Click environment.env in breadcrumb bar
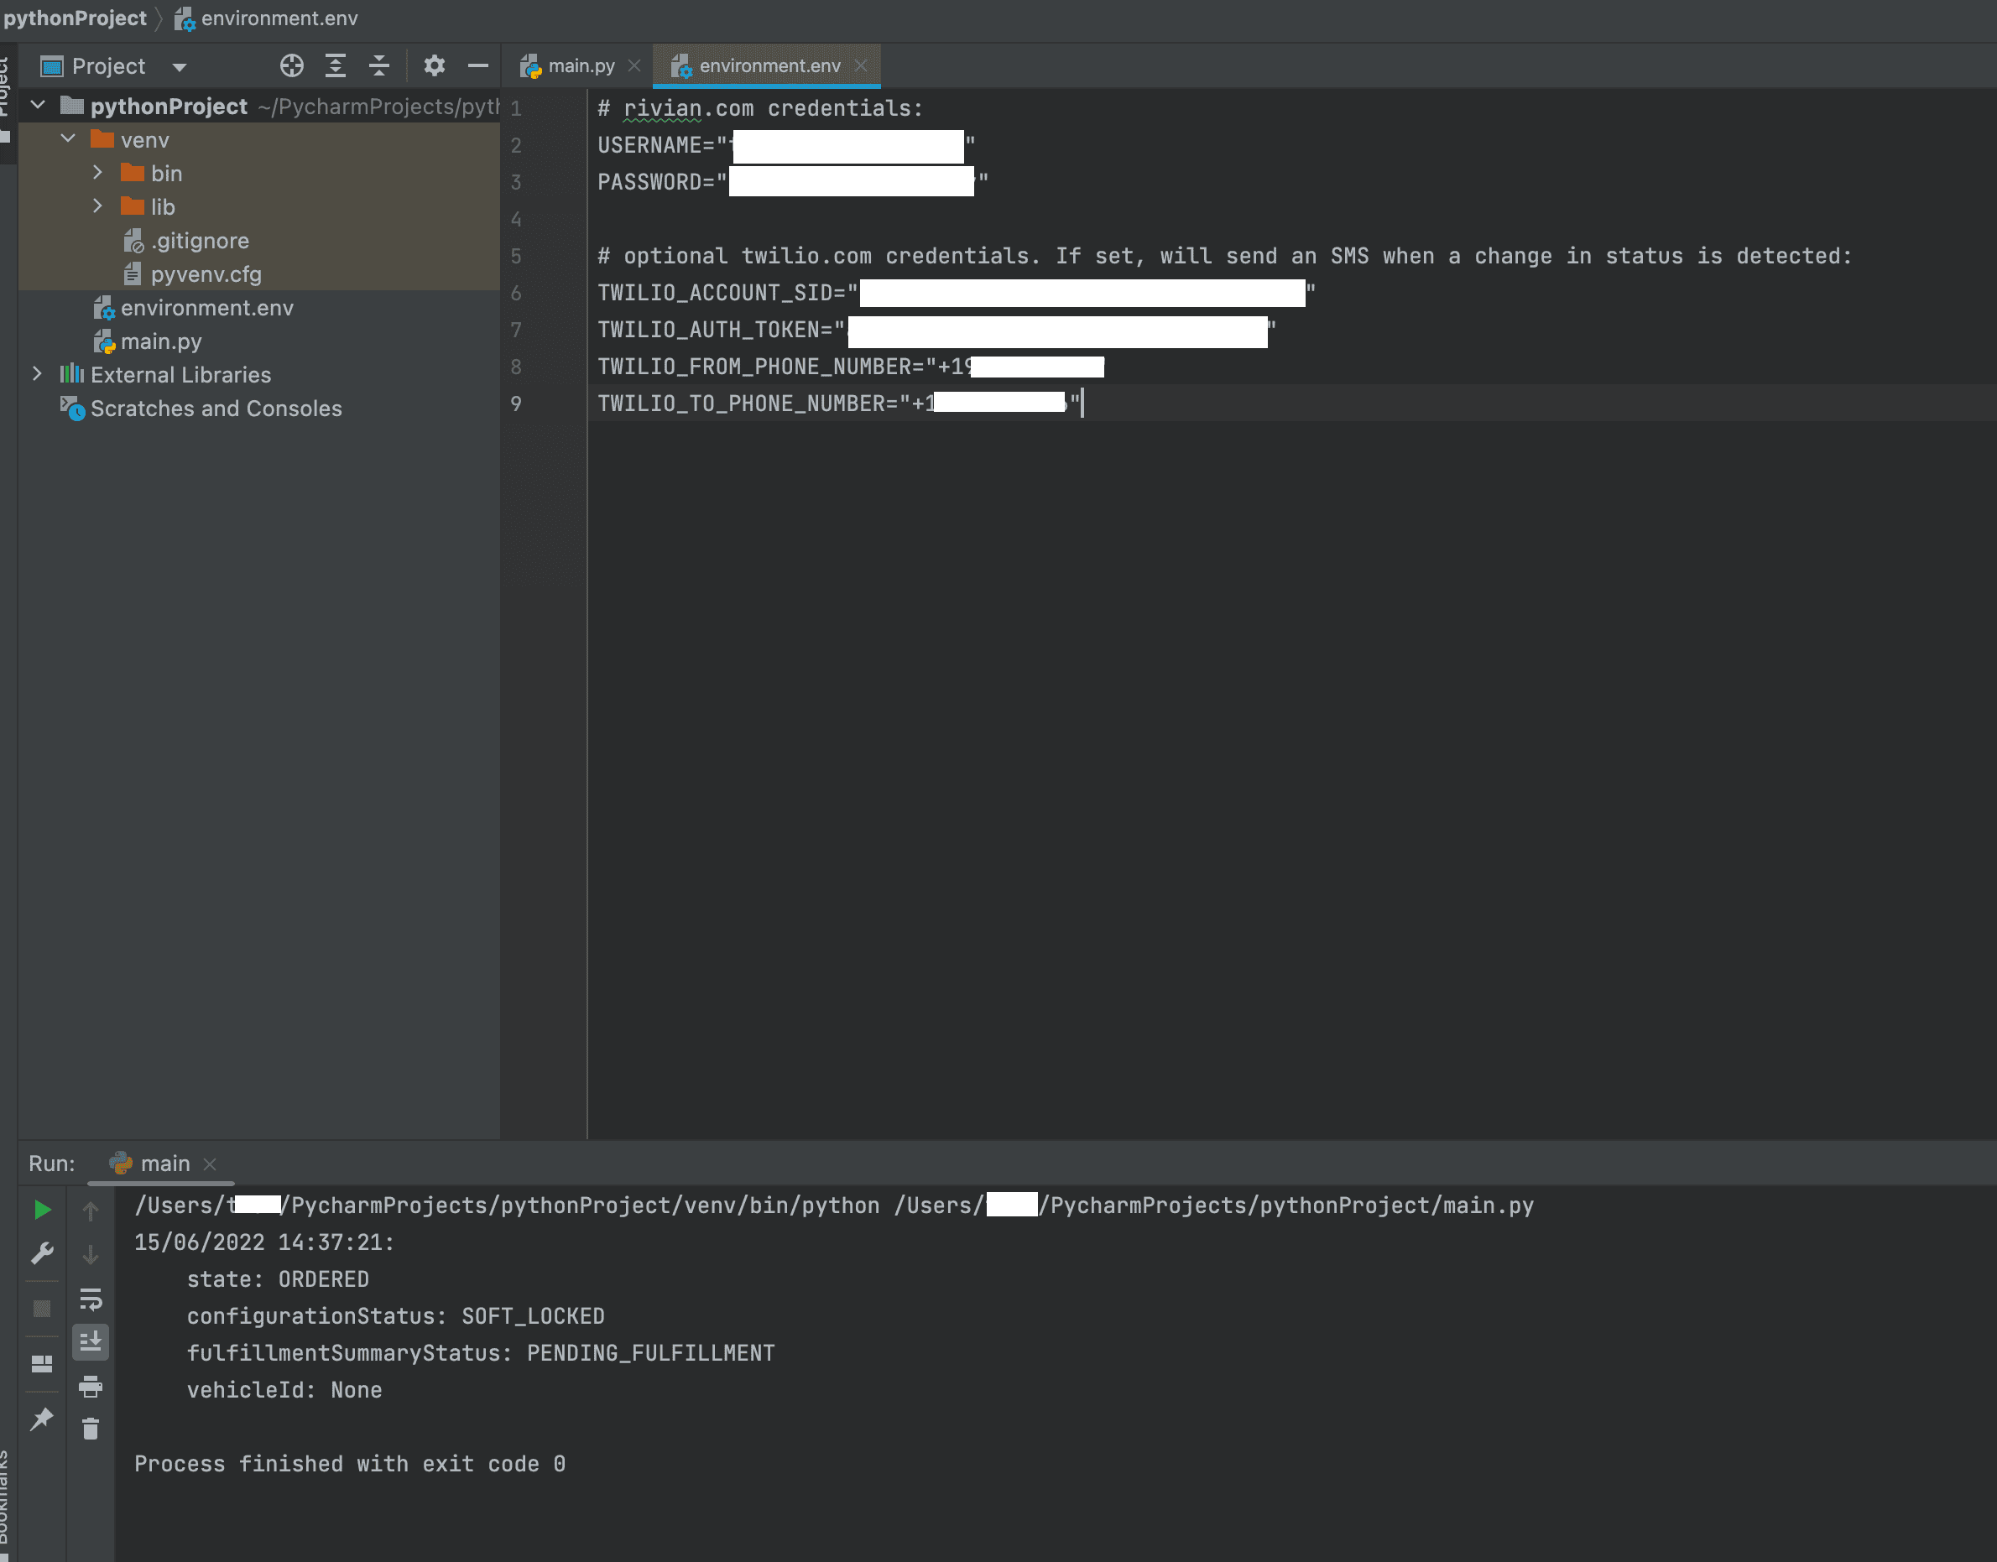This screenshot has width=1997, height=1562. pos(266,18)
